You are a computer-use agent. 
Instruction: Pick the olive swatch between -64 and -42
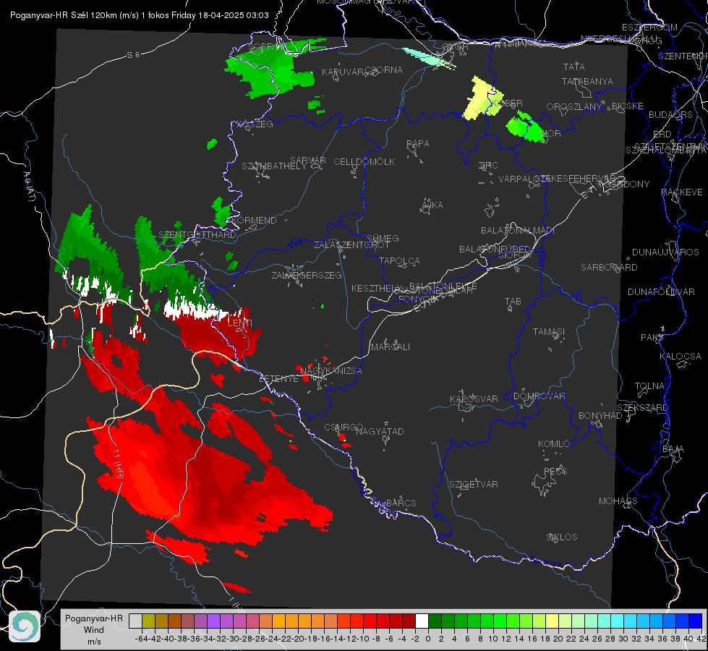click(148, 621)
